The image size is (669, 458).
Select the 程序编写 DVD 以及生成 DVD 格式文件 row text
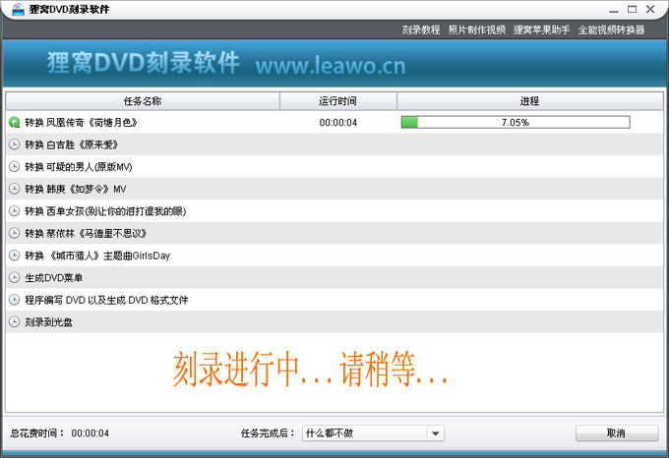click(106, 300)
